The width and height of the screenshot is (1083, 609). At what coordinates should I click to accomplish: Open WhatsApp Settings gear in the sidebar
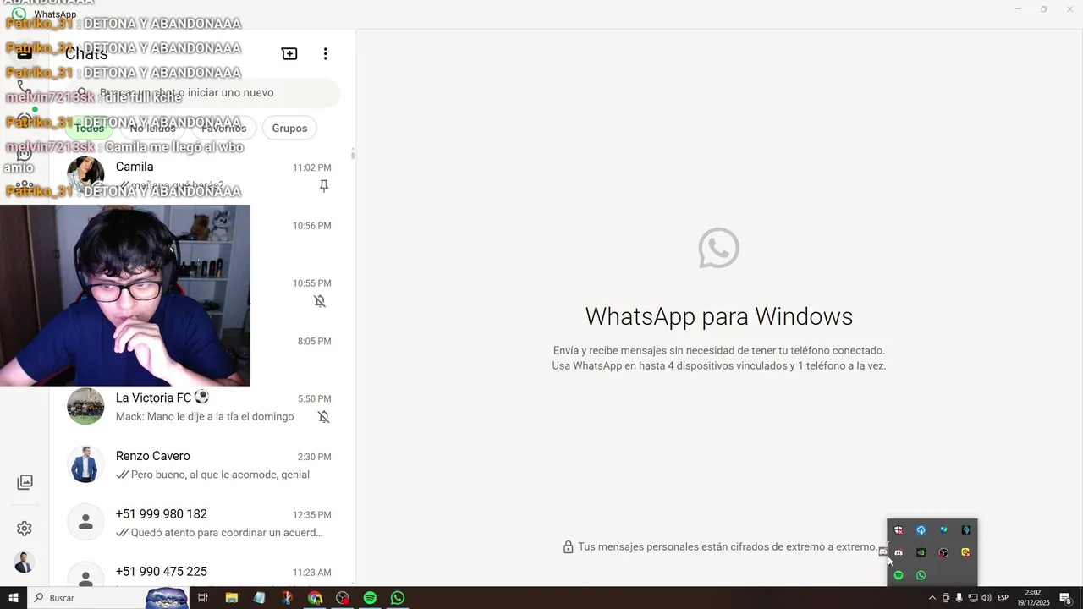click(25, 529)
